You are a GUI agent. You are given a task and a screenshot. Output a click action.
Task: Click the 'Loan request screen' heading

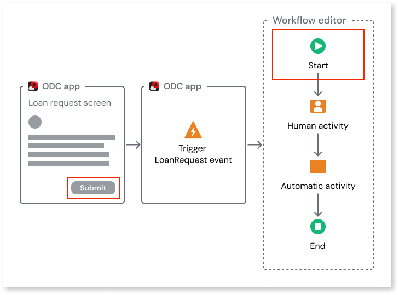(70, 103)
